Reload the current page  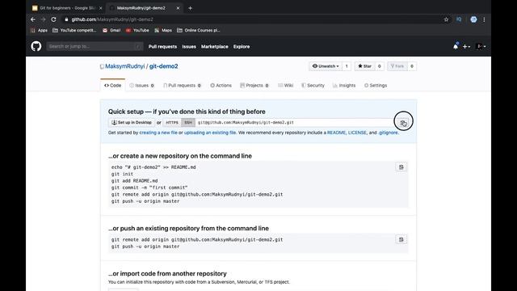[x=53, y=19]
